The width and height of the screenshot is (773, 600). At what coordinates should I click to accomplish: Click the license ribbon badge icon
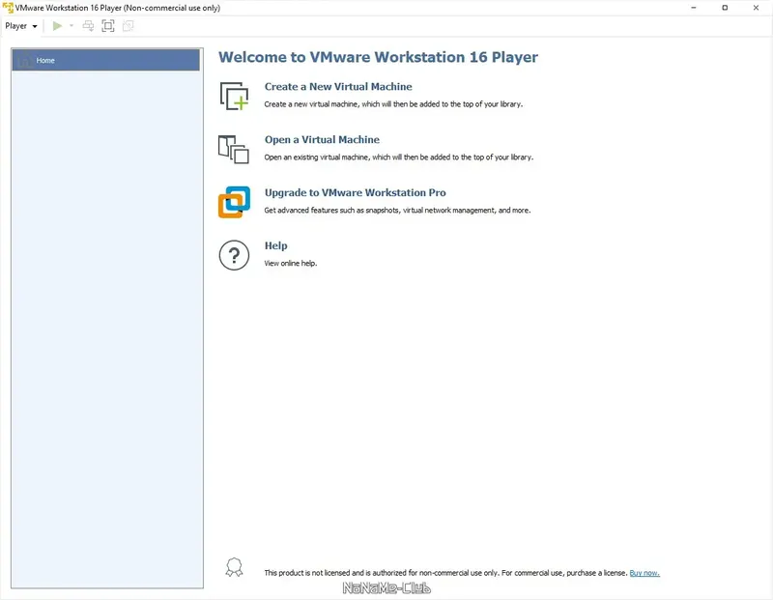click(x=234, y=567)
